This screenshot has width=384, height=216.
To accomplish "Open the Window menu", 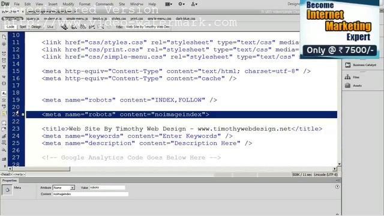I will pyautogui.click(x=136, y=4).
